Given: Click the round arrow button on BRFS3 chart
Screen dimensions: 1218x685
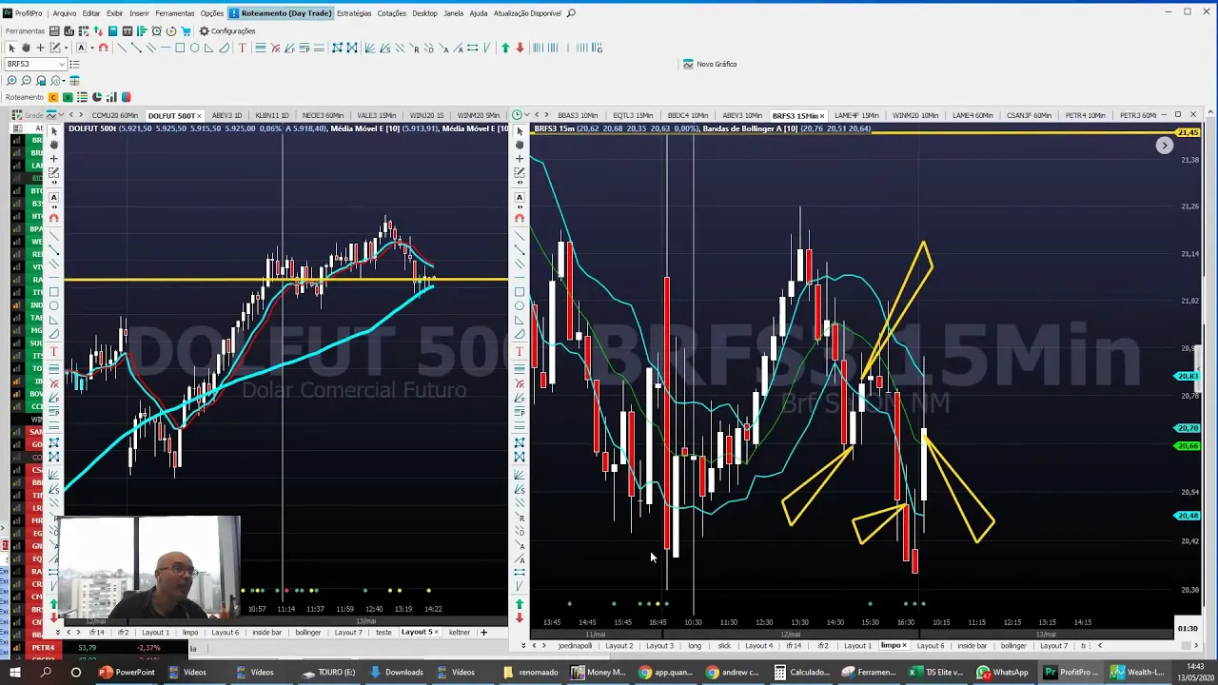Looking at the screenshot, I should point(1165,146).
